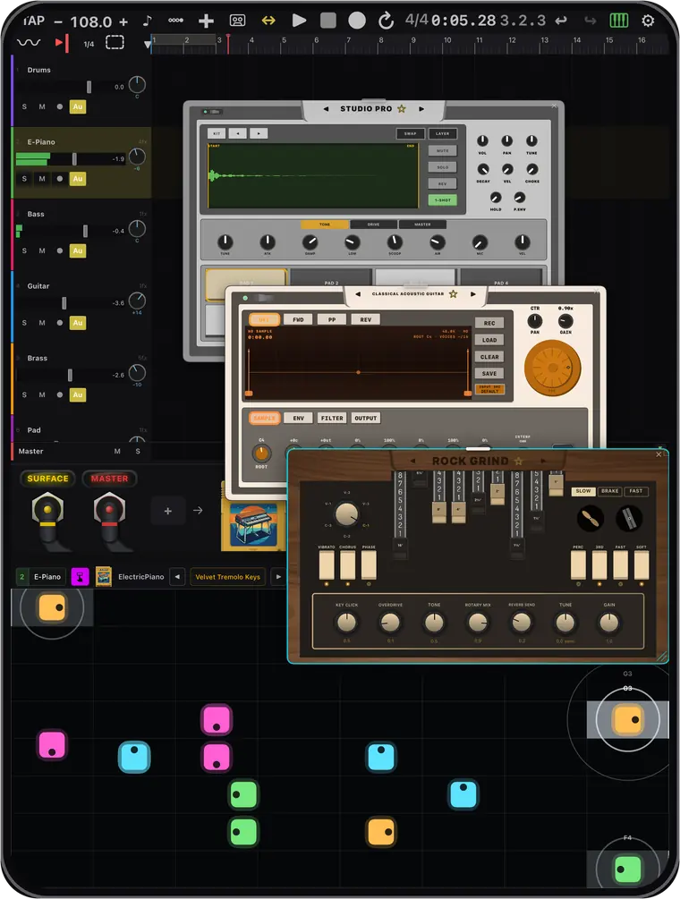Viewport: 680px width, 899px height.
Task: Click the OVERDRIVE knob in Rock Grind
Action: tap(390, 622)
